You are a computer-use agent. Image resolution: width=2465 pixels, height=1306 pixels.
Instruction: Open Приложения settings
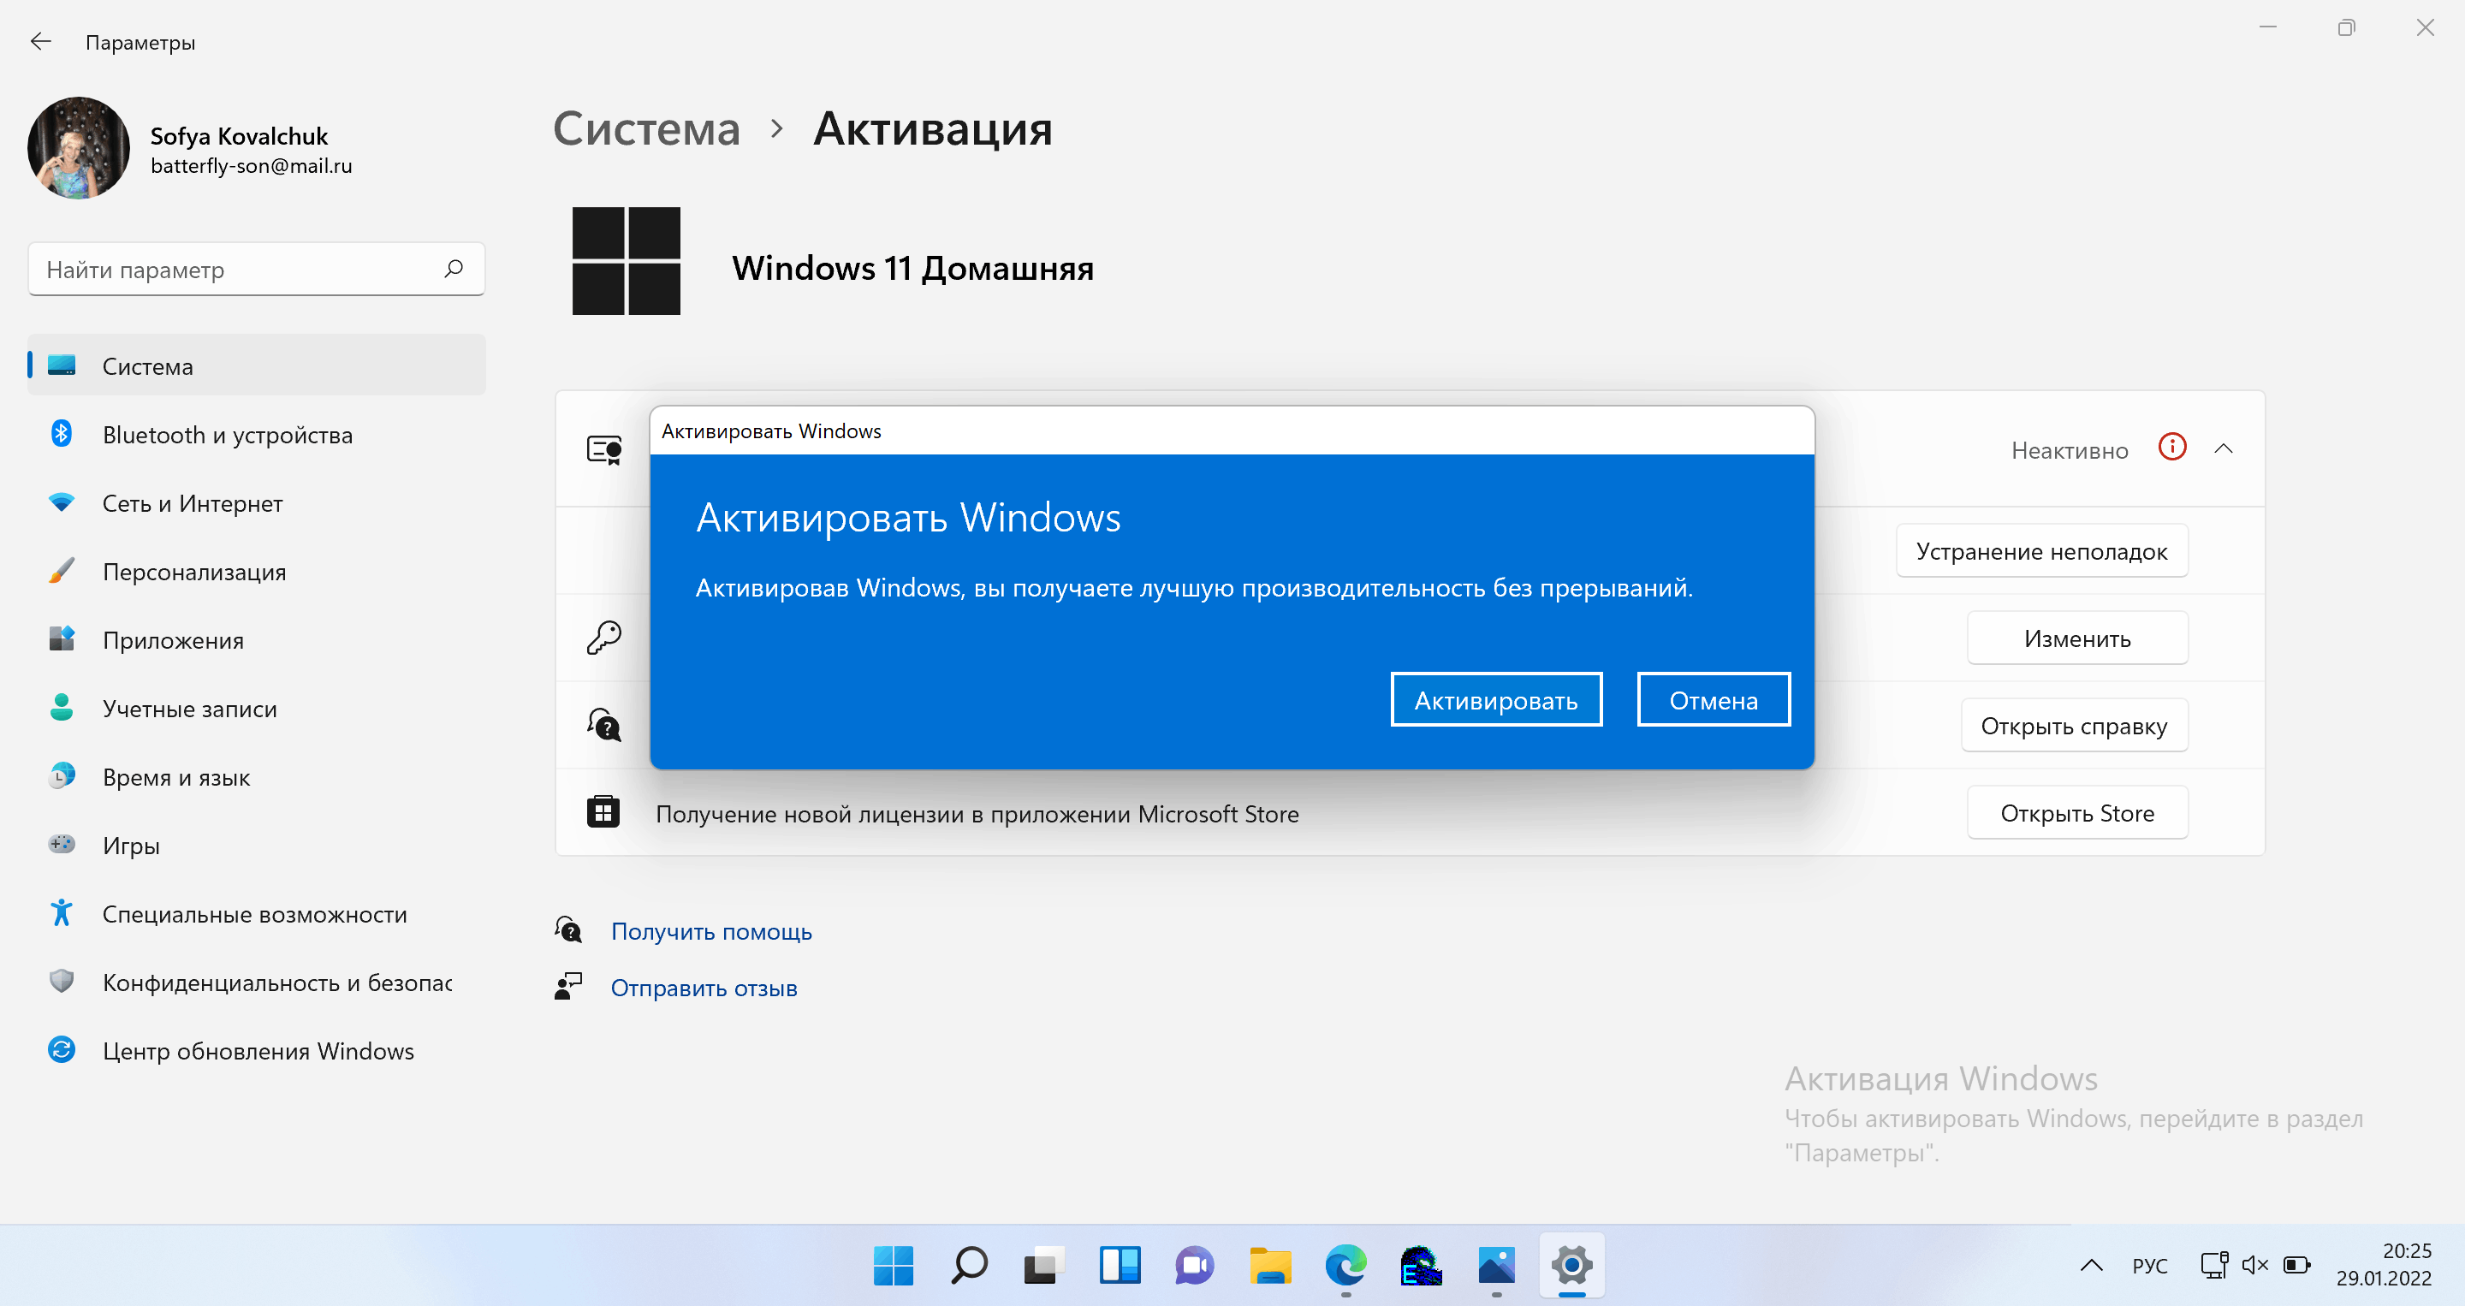click(x=257, y=640)
